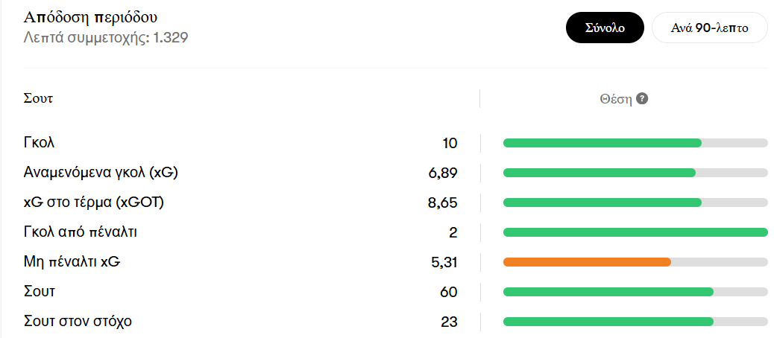774x338 pixels.
Task: Click the Γκολ progress bar
Action: click(635, 144)
